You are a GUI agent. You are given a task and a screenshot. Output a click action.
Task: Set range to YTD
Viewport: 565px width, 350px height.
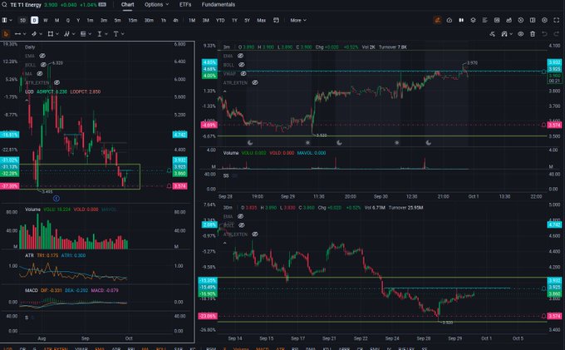click(x=220, y=21)
